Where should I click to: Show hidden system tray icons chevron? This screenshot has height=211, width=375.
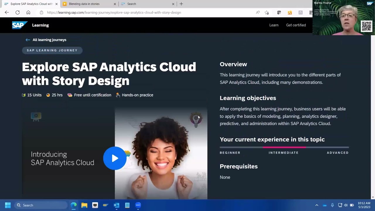[x=317, y=205]
